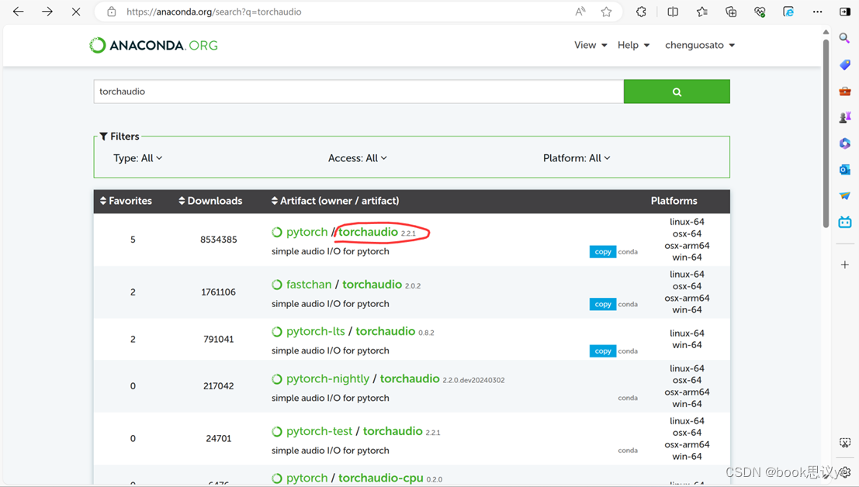
Task: Open sidebar search icon
Action: click(845, 38)
